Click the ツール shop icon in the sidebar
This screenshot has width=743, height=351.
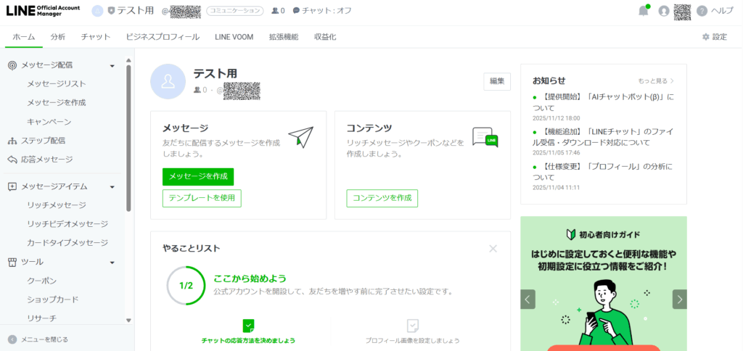pos(12,262)
